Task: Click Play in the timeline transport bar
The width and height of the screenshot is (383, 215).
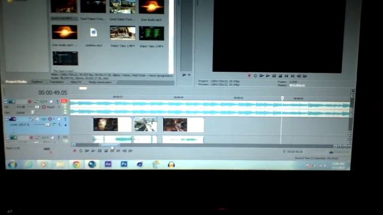Action: point(93,151)
